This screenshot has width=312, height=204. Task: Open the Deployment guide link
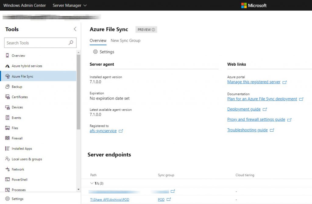244,109
